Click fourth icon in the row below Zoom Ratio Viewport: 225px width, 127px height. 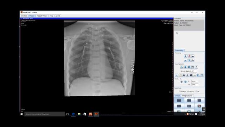coord(187,75)
